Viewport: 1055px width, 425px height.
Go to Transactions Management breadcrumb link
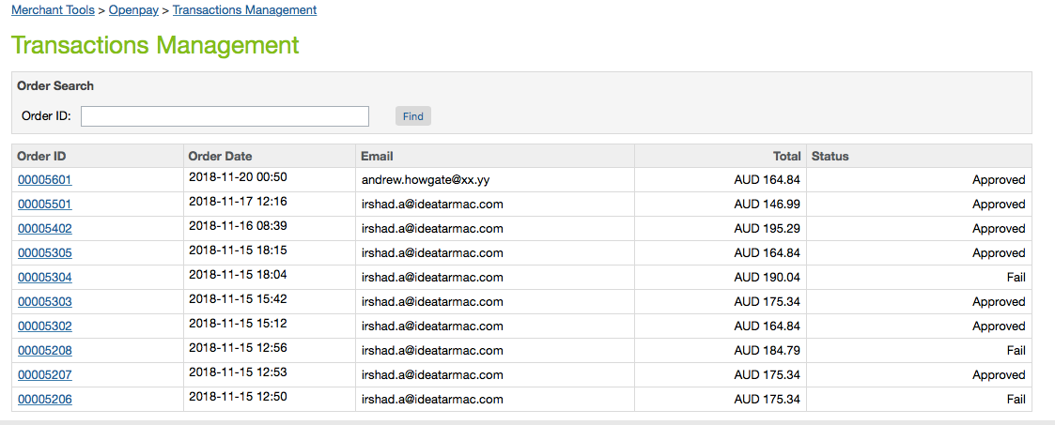click(x=244, y=10)
